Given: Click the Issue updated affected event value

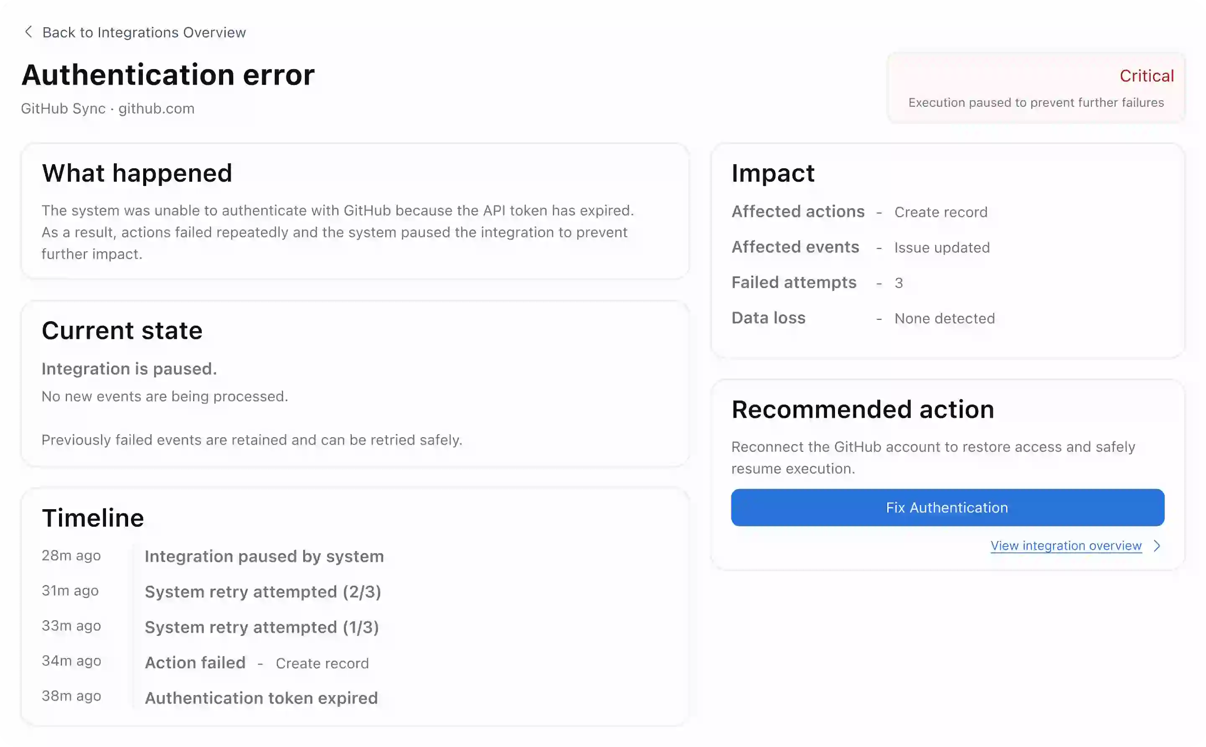Looking at the screenshot, I should pos(942,247).
